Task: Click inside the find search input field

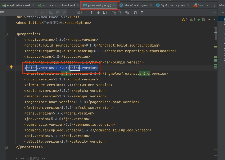Action: click(x=16, y=12)
